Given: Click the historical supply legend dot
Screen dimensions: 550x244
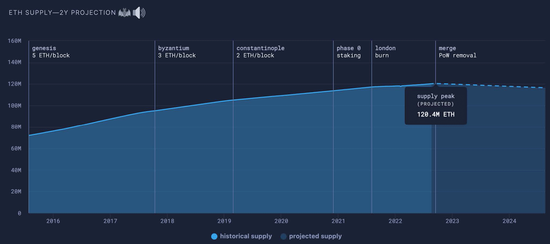Looking at the screenshot, I should tap(214, 237).
